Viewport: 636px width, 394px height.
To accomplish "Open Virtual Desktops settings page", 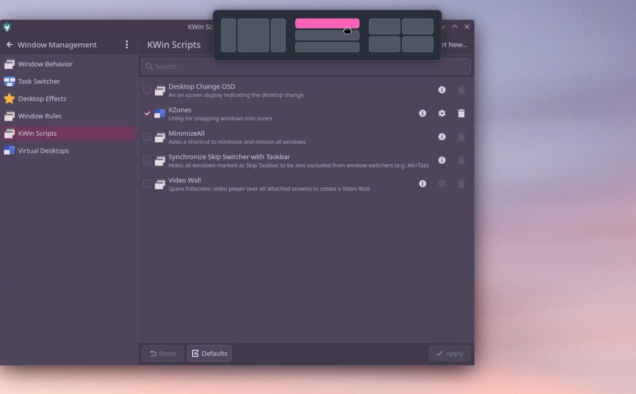I will [x=43, y=151].
